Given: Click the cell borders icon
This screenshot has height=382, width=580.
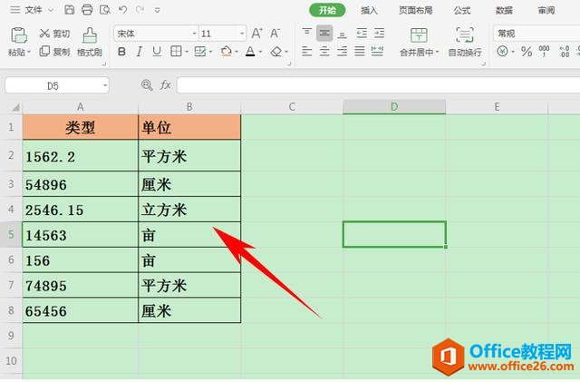Looking at the screenshot, I should click(176, 52).
